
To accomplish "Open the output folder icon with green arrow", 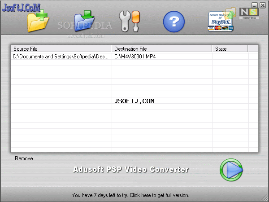I will [x=84, y=21].
